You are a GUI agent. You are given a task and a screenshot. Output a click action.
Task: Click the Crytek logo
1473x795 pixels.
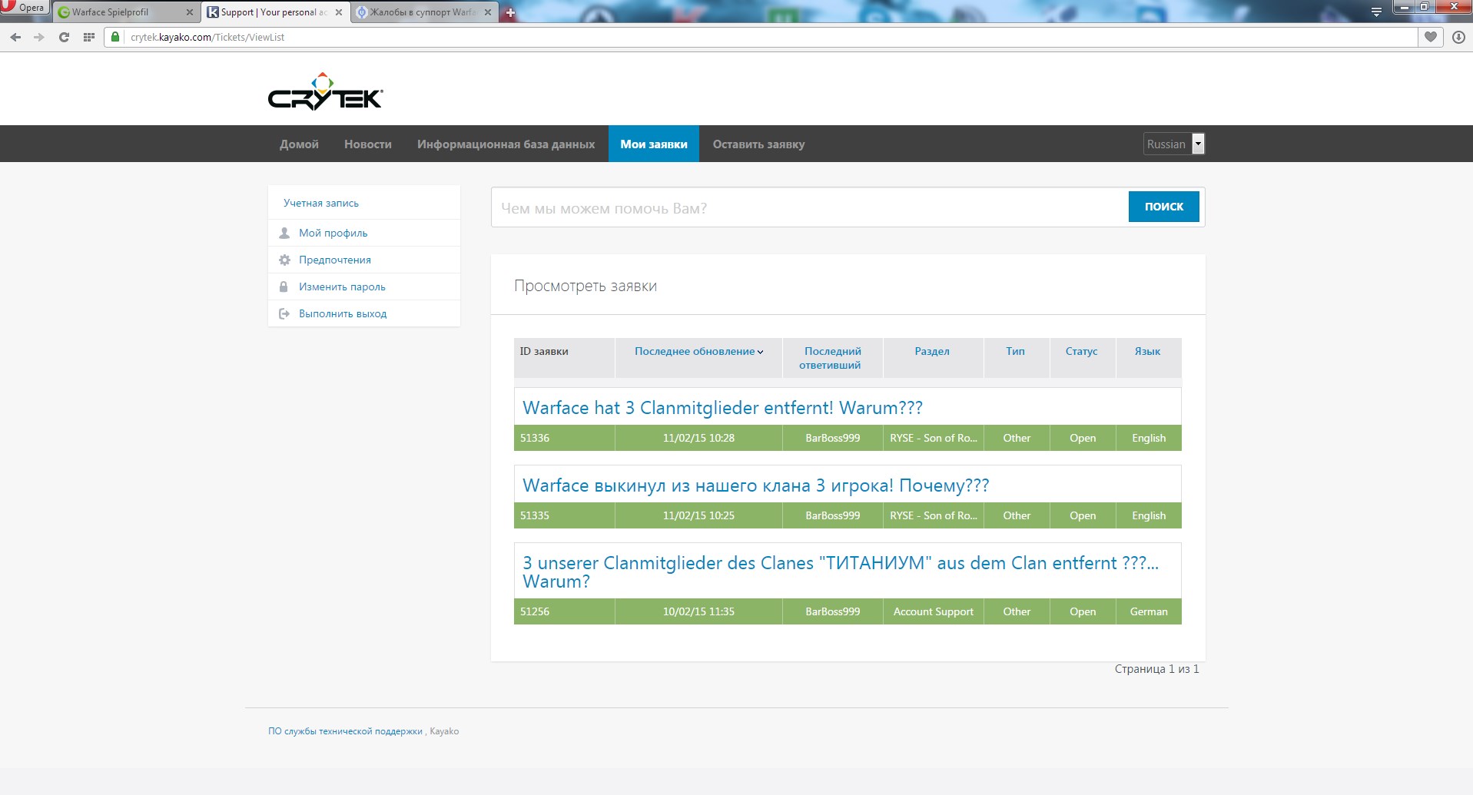click(325, 92)
